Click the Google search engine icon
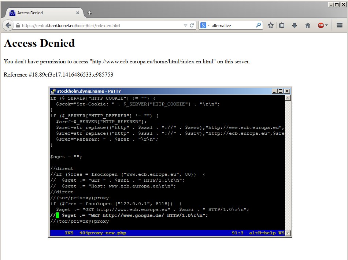348x260 pixels. (x=203, y=26)
